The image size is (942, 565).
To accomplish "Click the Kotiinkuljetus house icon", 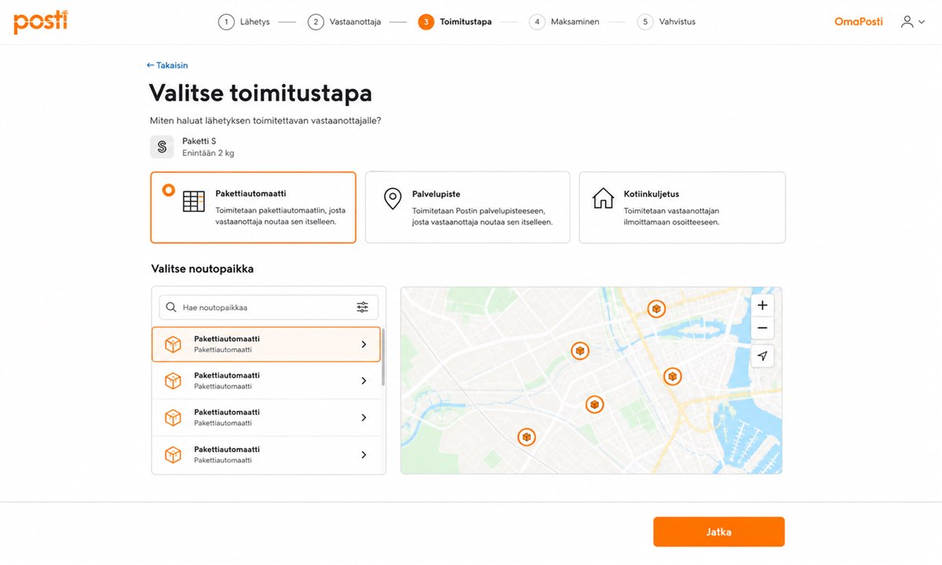I will [603, 198].
